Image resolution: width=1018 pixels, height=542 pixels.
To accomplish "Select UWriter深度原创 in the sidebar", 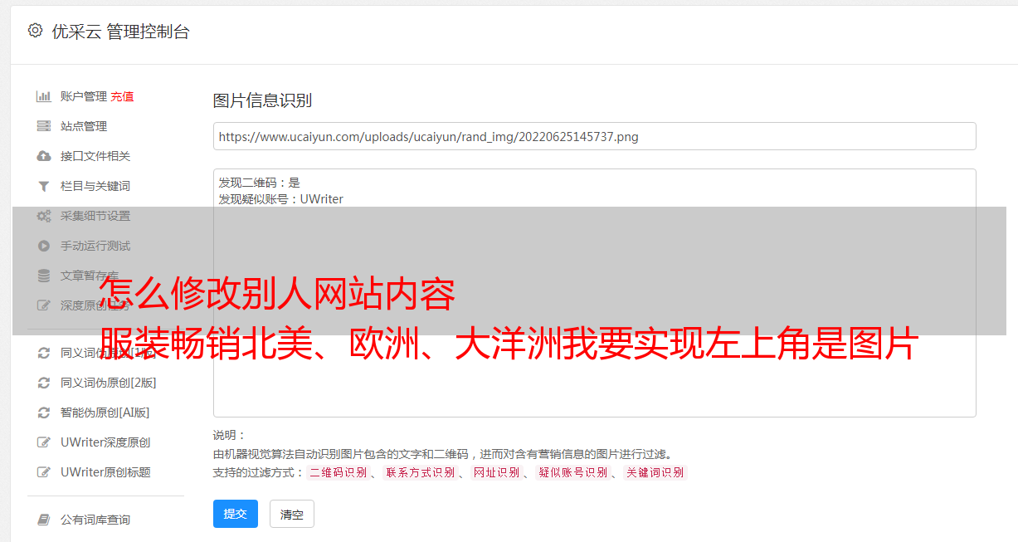I will (105, 442).
